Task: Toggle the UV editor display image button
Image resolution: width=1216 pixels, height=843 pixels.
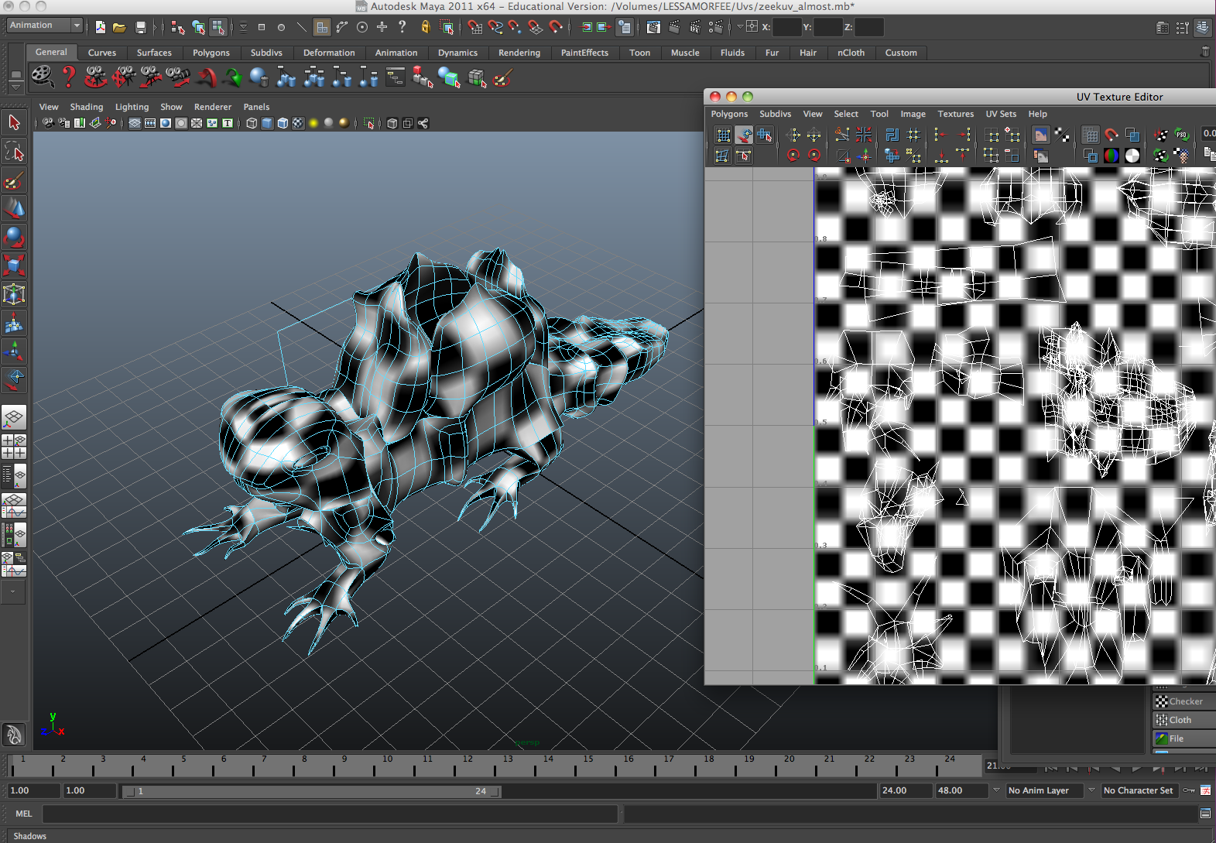Action: coord(1040,135)
